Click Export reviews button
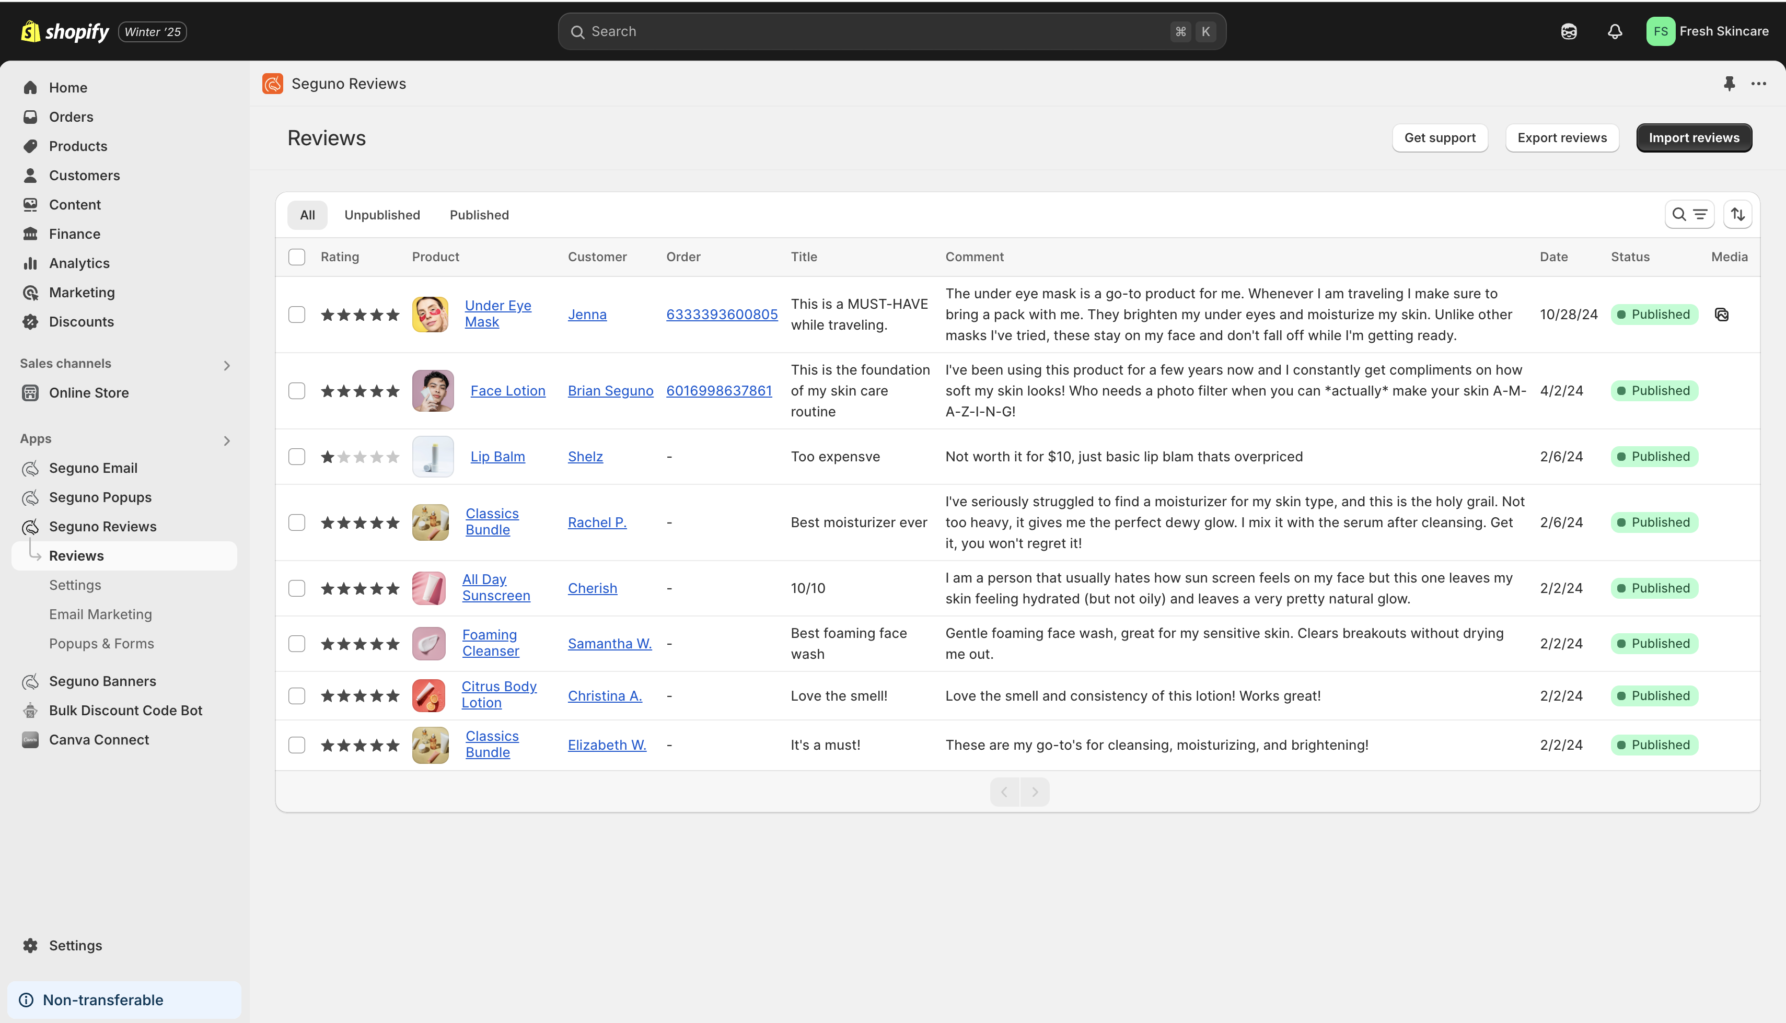The image size is (1786, 1023). click(1562, 138)
